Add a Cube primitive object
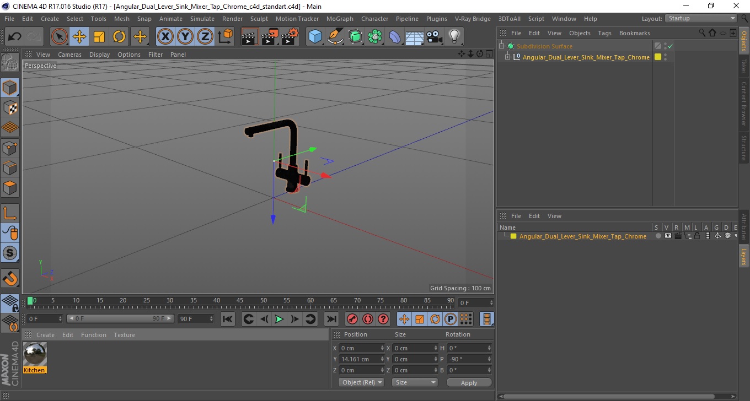Screen dimensions: 750x401 [x=315, y=37]
